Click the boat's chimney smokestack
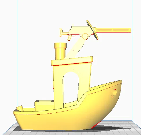Viewport: 141px width, 135px height. tap(60, 51)
